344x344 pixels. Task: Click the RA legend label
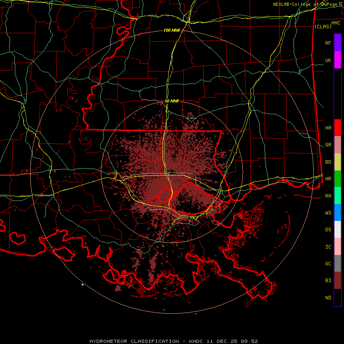(x=328, y=196)
